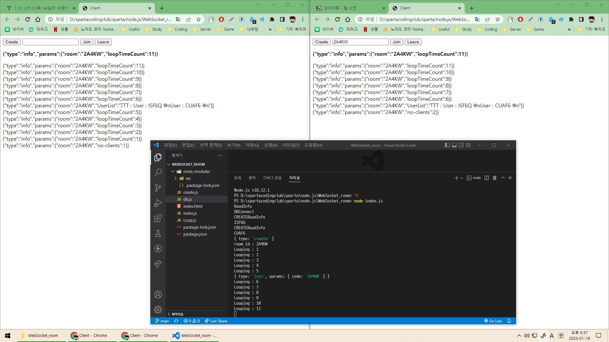Click Create button in left browser
Image resolution: width=609 pixels, height=342 pixels.
[x=12, y=42]
